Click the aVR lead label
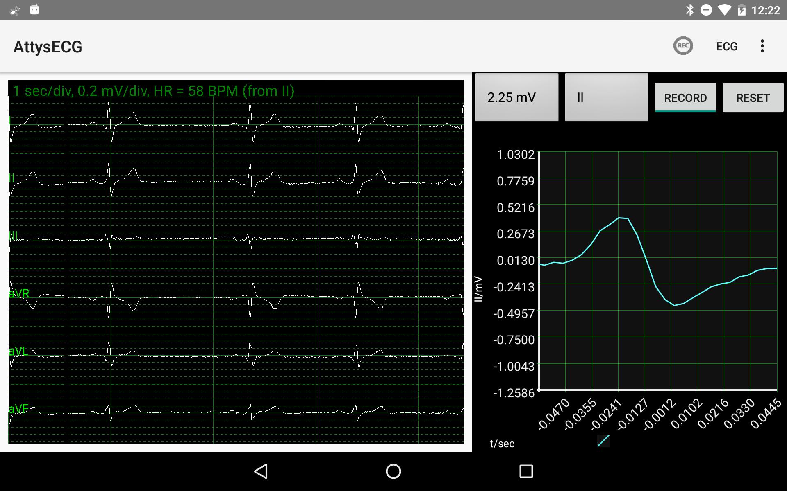The width and height of the screenshot is (787, 491). [x=19, y=293]
